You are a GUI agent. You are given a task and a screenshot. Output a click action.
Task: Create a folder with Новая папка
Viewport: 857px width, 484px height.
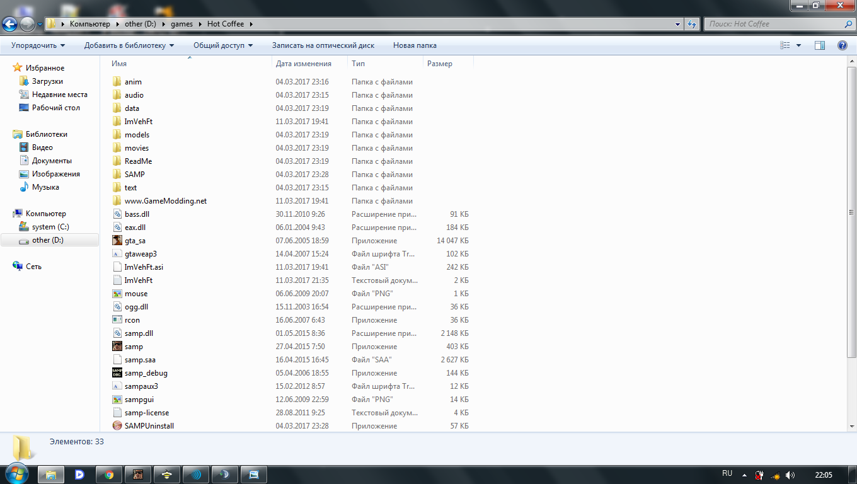pyautogui.click(x=415, y=45)
